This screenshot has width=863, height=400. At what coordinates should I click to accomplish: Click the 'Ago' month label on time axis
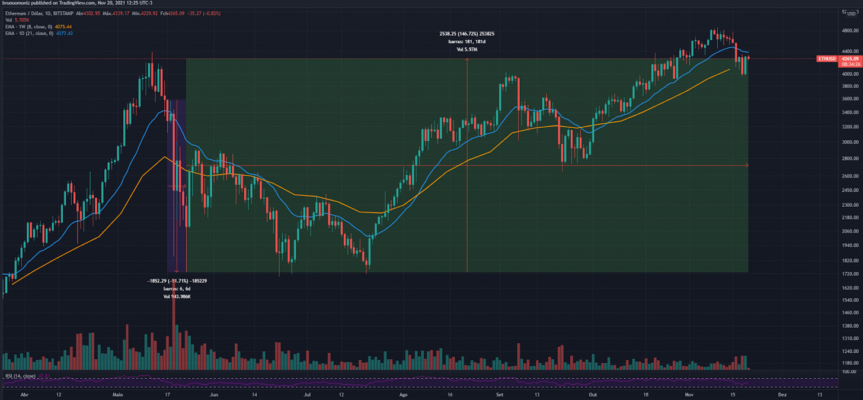coord(404,393)
